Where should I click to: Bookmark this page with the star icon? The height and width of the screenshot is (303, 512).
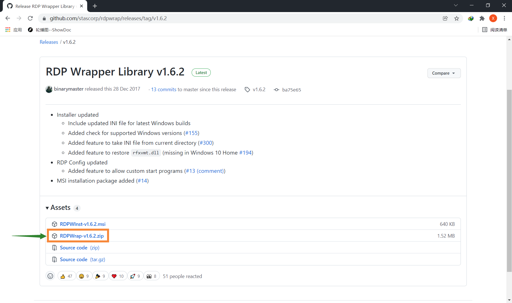pyautogui.click(x=457, y=18)
